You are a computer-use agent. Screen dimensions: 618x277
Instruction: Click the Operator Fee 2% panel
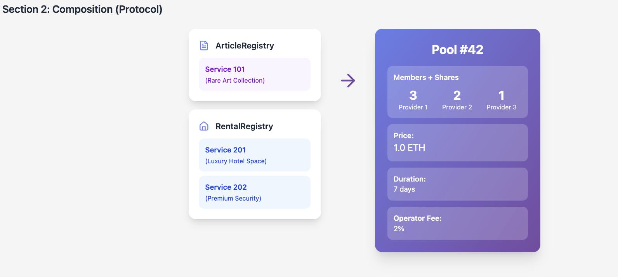tap(457, 223)
